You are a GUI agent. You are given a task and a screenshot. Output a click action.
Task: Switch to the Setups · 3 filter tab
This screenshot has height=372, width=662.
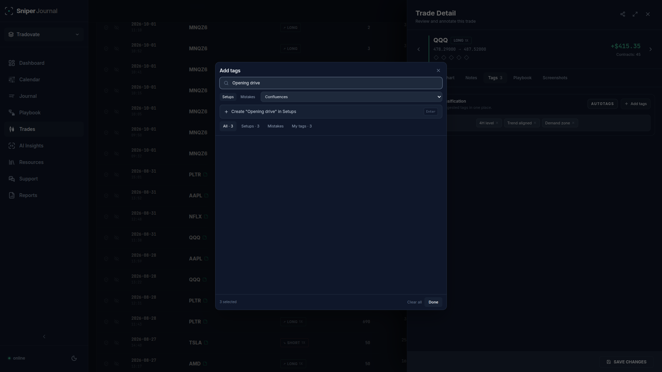(x=250, y=126)
